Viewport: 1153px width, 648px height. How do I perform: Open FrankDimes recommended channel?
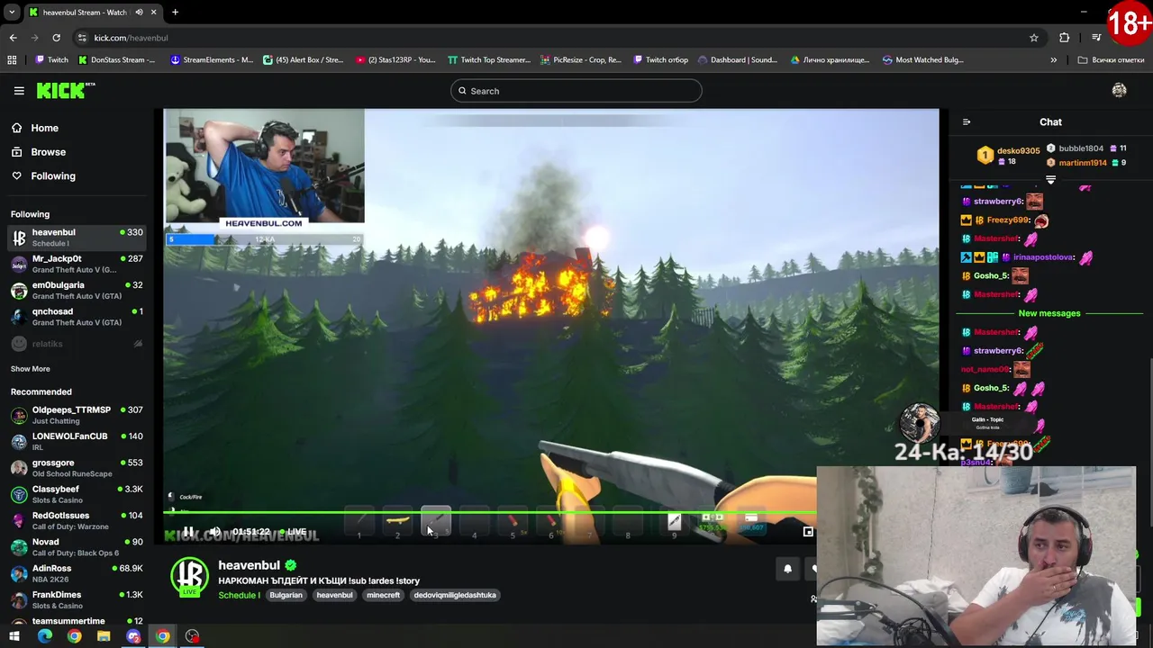[76, 599]
